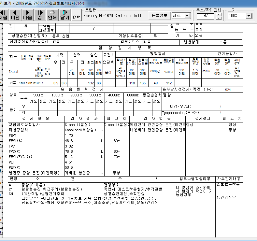
Task: Go to first page with 처음 icon
Action: click(4, 15)
